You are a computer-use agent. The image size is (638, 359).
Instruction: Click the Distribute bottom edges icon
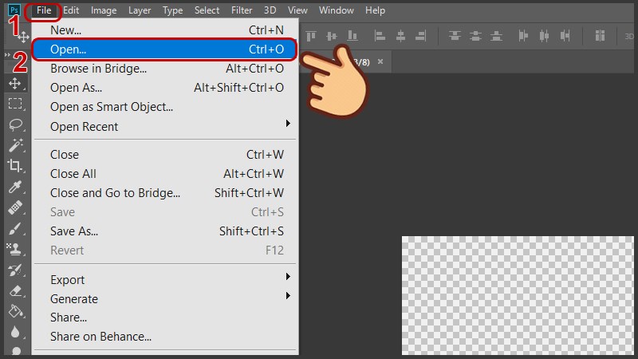[496, 36]
